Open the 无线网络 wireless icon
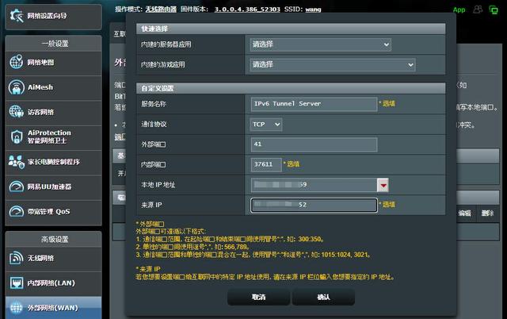Viewport: 507px width, 319px height. click(x=16, y=258)
